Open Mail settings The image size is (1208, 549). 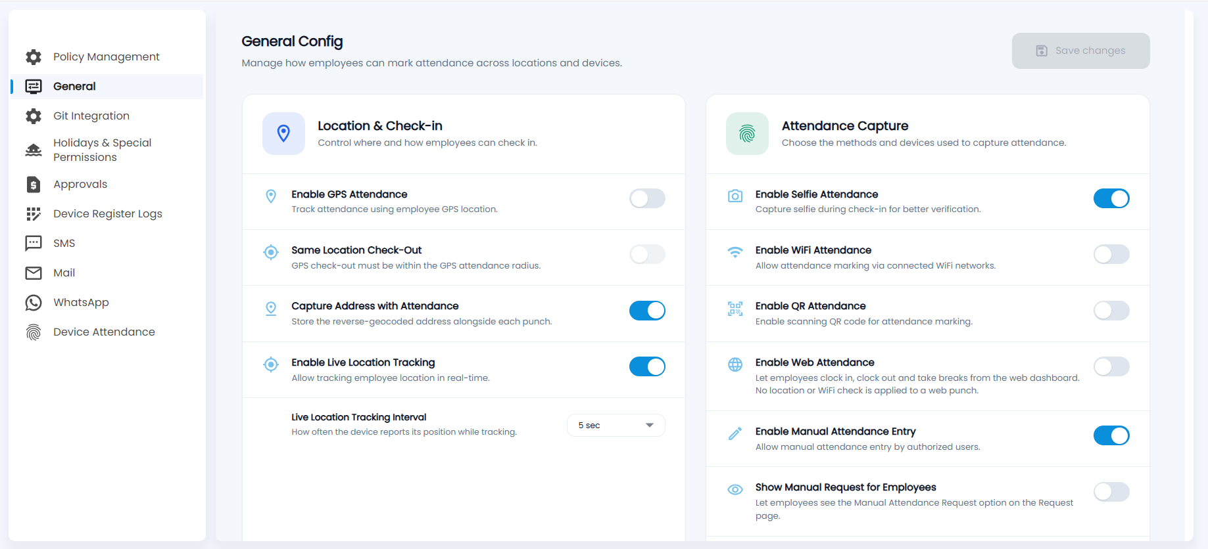pyautogui.click(x=107, y=273)
